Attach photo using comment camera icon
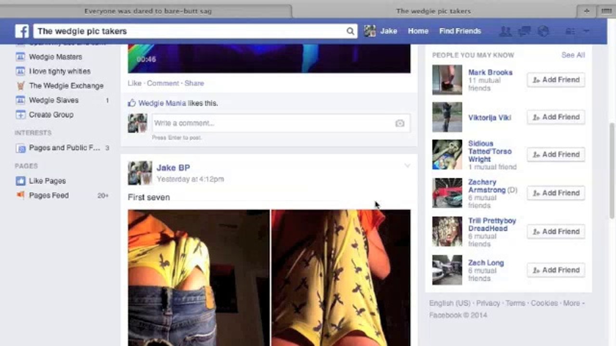 400,124
